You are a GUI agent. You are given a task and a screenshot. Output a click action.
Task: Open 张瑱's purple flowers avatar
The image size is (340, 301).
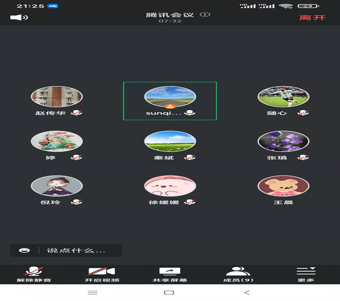pos(283,141)
